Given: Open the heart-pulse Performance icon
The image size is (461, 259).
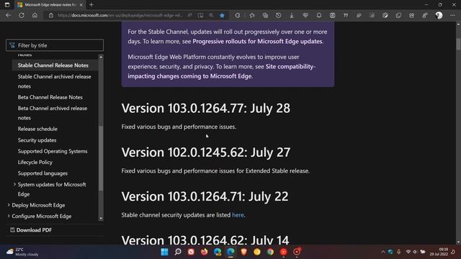Looking at the screenshot, I should coord(305,15).
